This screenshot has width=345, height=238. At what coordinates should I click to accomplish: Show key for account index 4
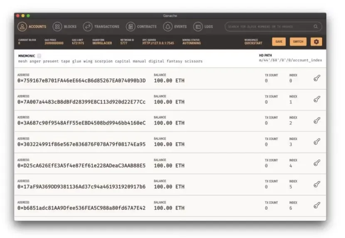point(317,163)
